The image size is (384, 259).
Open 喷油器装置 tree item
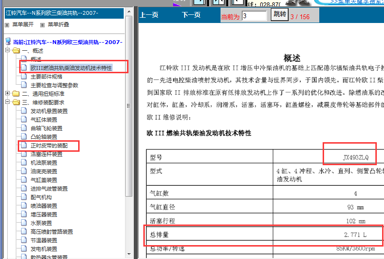44,206
